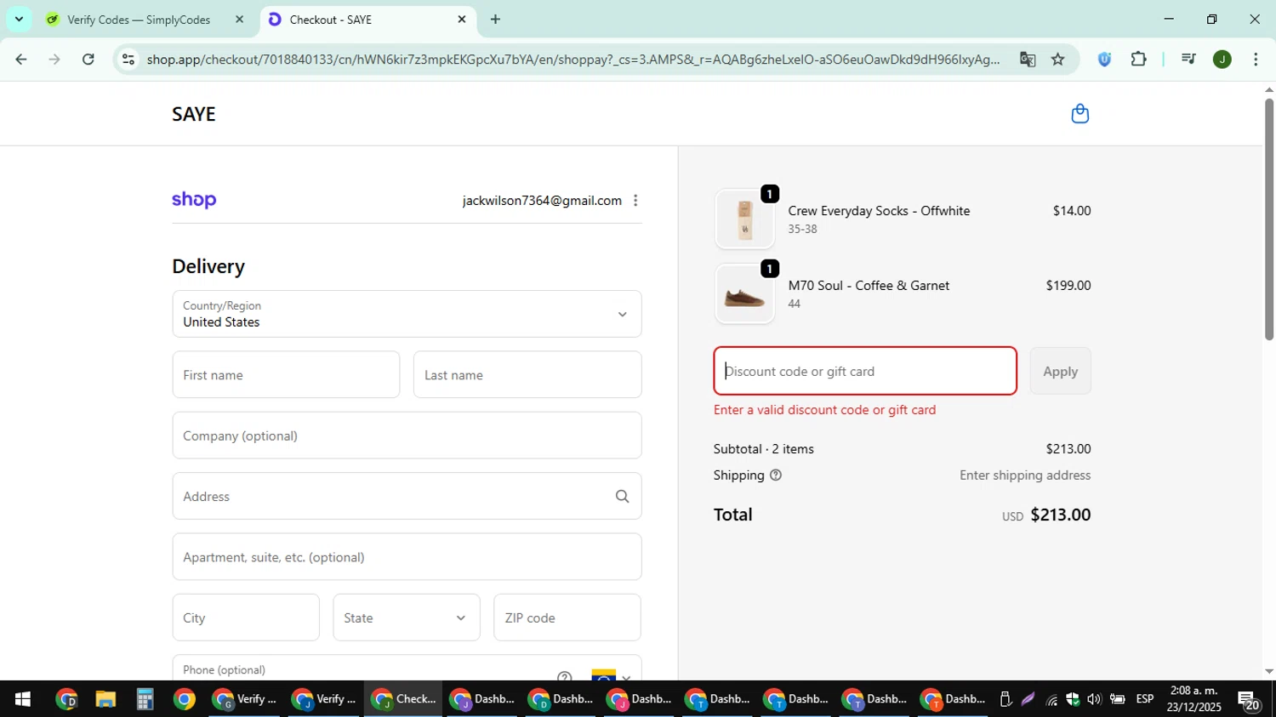Open the shopping bag cart icon
1276x717 pixels.
(1079, 113)
